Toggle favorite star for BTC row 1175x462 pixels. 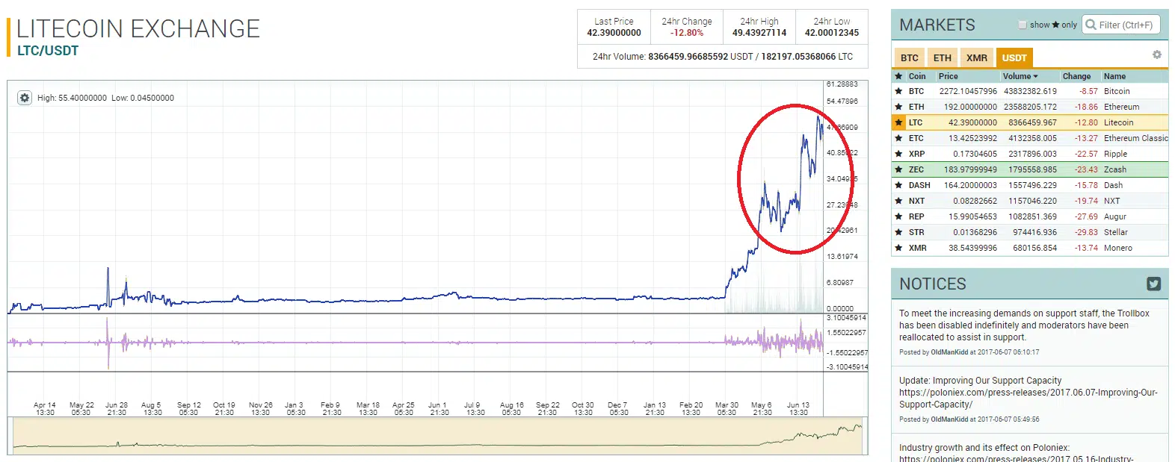[x=898, y=91]
